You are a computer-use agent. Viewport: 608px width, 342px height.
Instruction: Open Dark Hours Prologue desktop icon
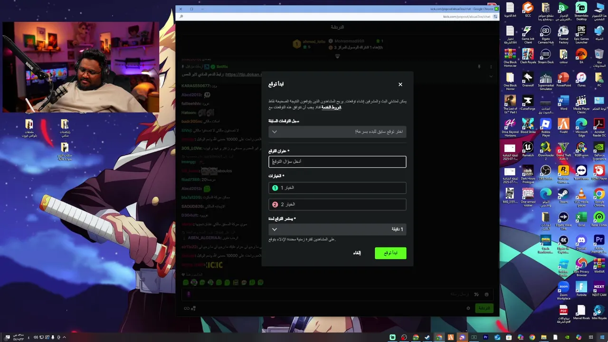coord(528,174)
